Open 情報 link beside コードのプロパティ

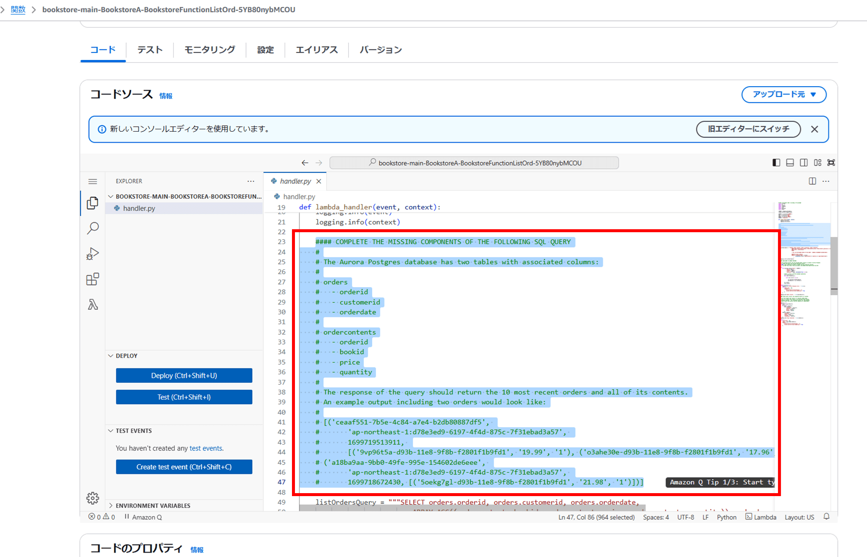197,550
